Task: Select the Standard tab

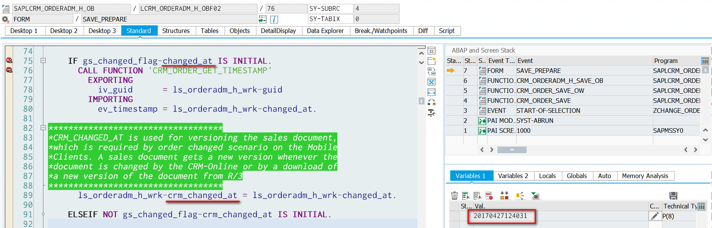Action: point(139,31)
